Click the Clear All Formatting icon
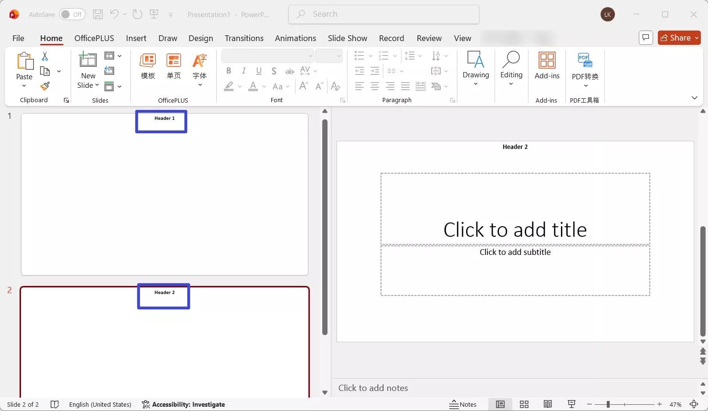This screenshot has width=708, height=411. [x=336, y=86]
